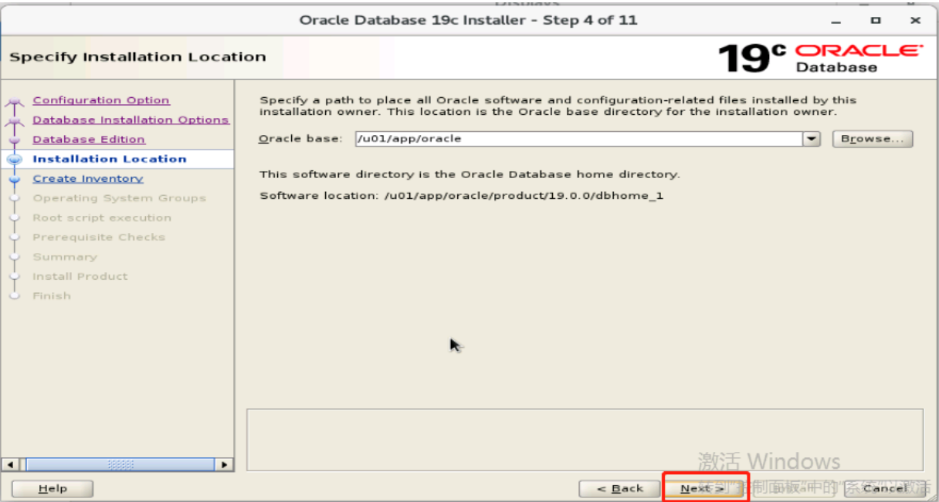Click the "Oracle base:" label
Viewport: 939px width, 502px height.
pyautogui.click(x=300, y=139)
